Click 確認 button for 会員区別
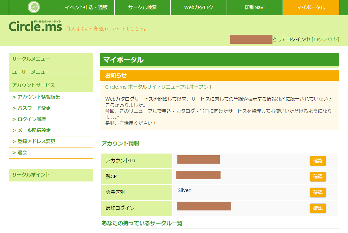Viewport: 348px width, 233px height. click(x=318, y=193)
